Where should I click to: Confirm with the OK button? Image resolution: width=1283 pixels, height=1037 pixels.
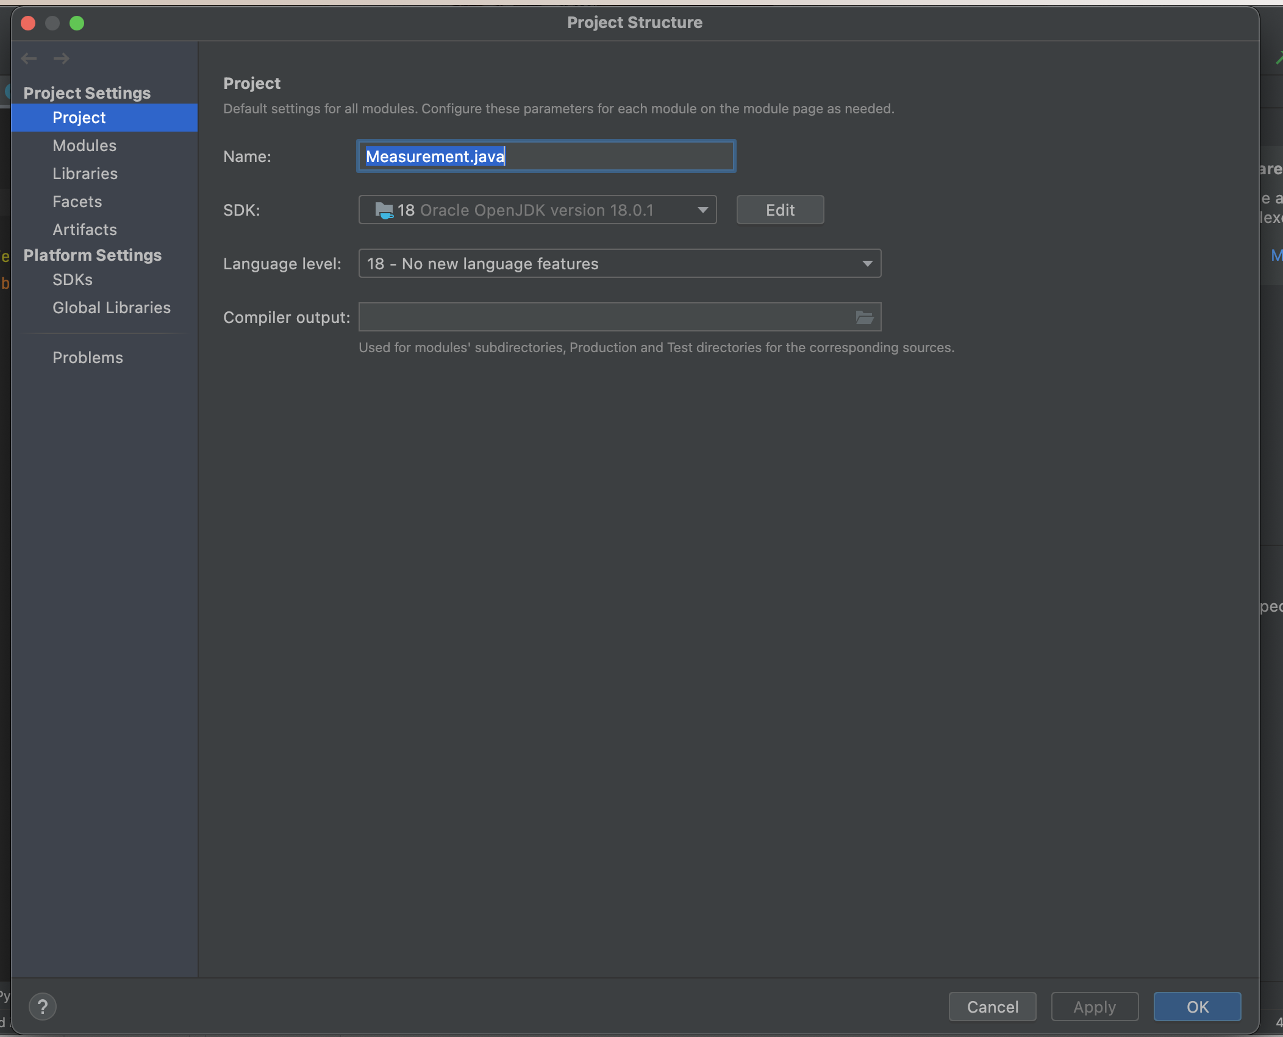(1196, 1007)
